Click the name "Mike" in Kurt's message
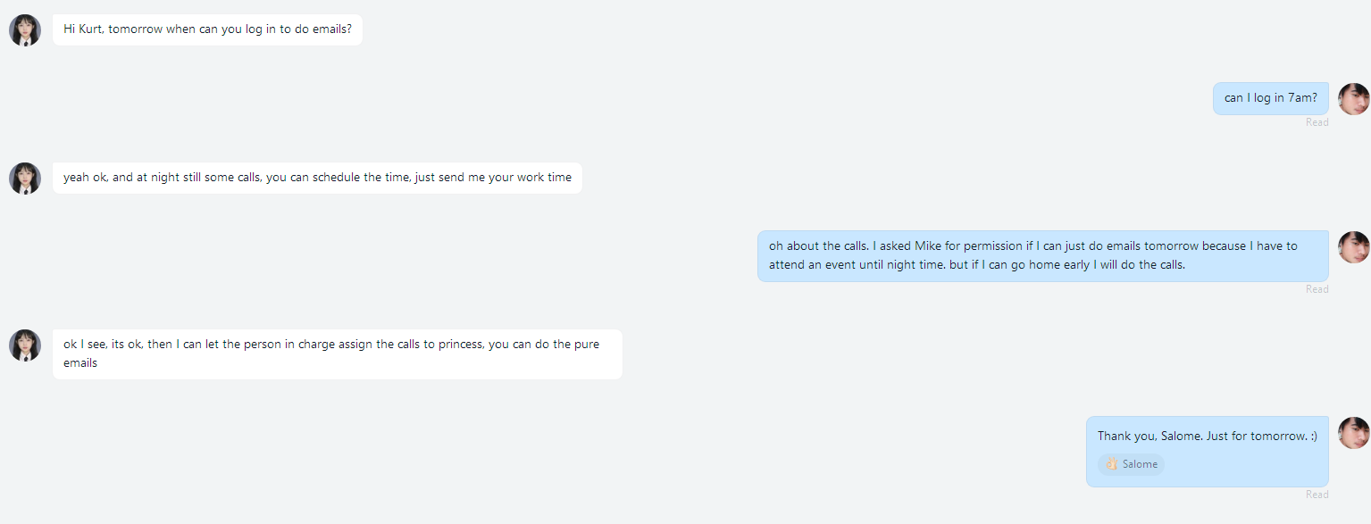The image size is (1371, 524). pos(929,246)
